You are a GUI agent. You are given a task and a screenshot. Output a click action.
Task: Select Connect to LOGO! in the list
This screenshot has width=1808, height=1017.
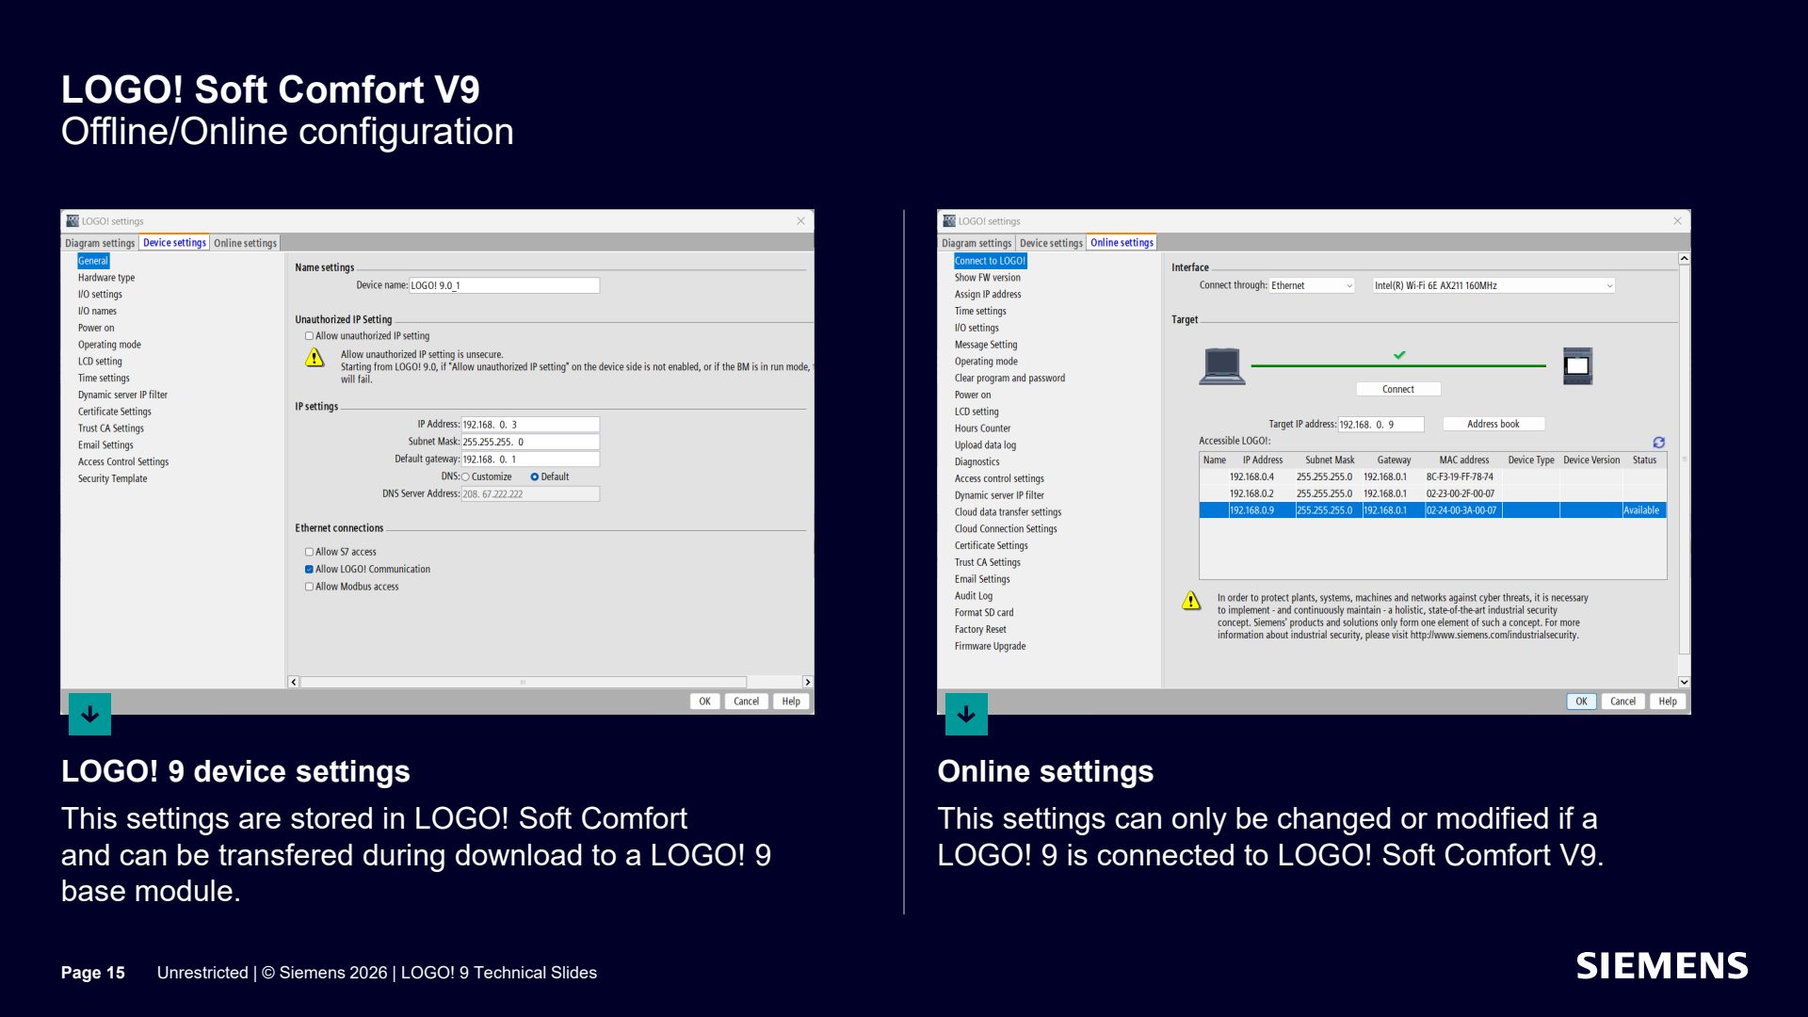click(x=990, y=261)
